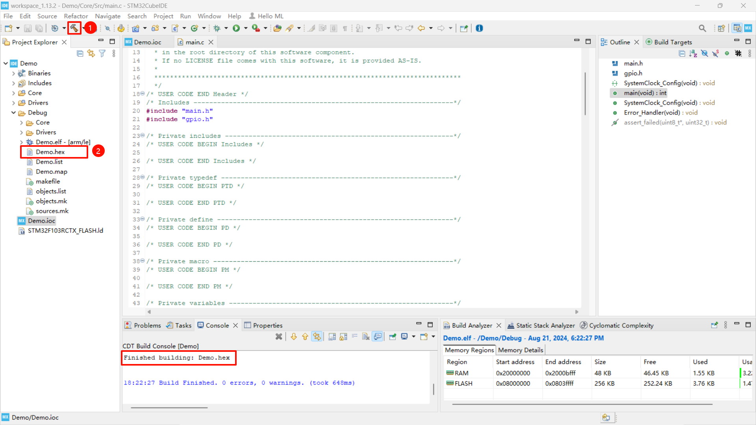Screen dimensions: 756x425
Task: Click the Debug bug icon in the toolbar
Action: point(217,28)
